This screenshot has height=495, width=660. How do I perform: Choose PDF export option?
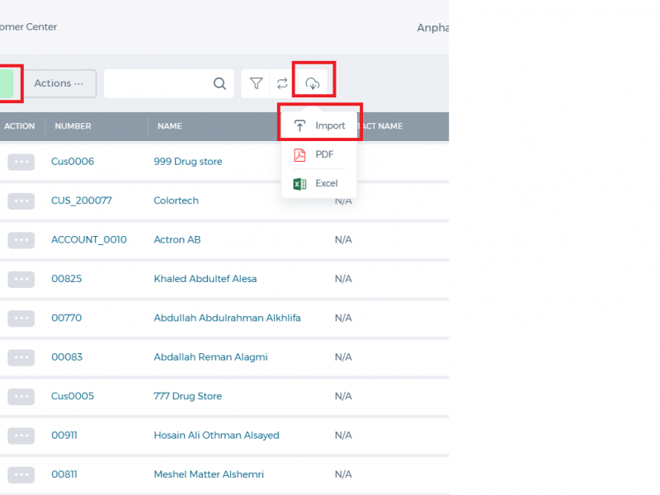coord(319,154)
